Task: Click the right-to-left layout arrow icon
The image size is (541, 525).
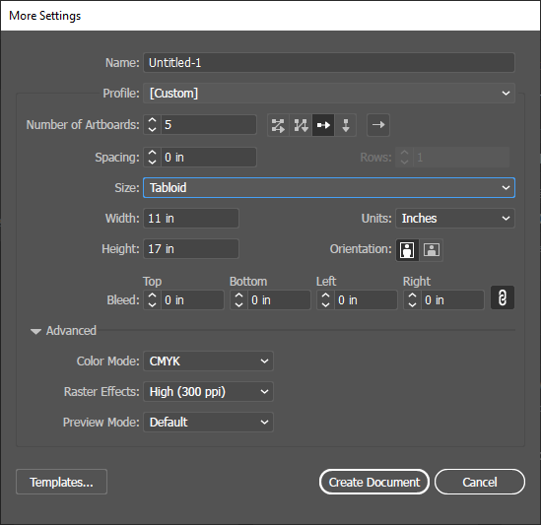Action: 378,125
